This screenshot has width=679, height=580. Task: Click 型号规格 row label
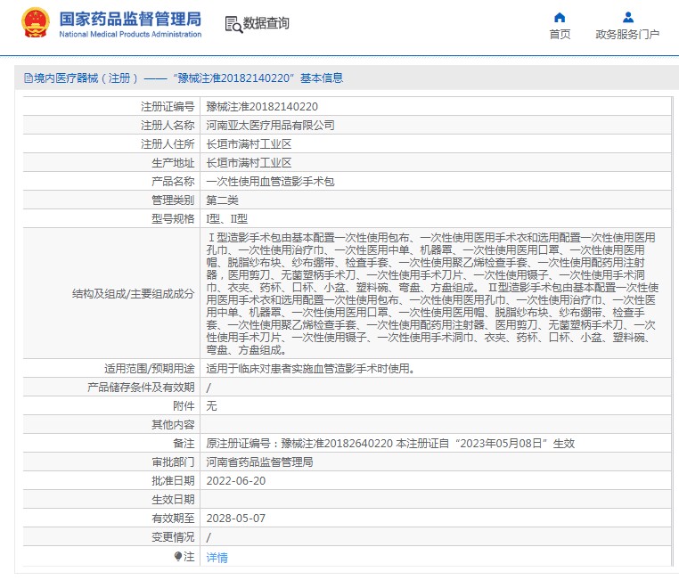173,218
